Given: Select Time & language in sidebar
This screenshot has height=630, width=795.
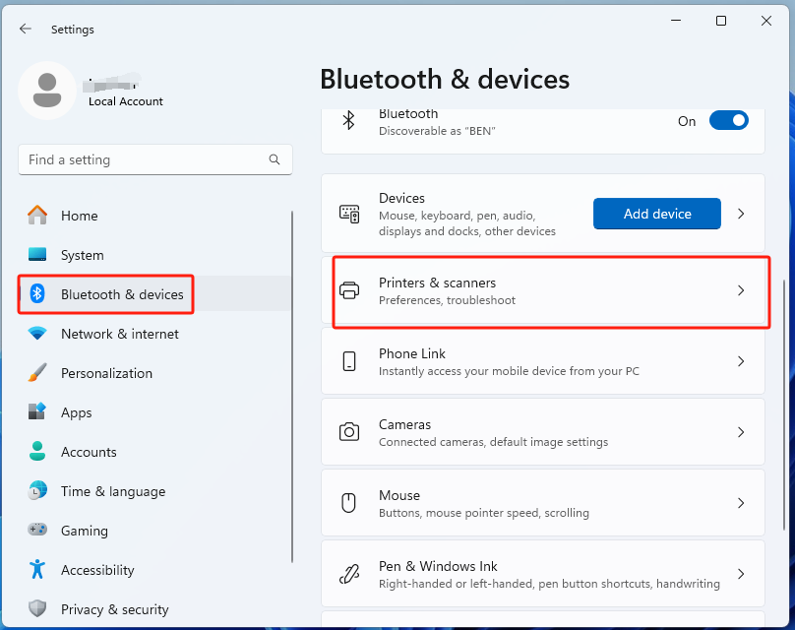Looking at the screenshot, I should (154, 491).
